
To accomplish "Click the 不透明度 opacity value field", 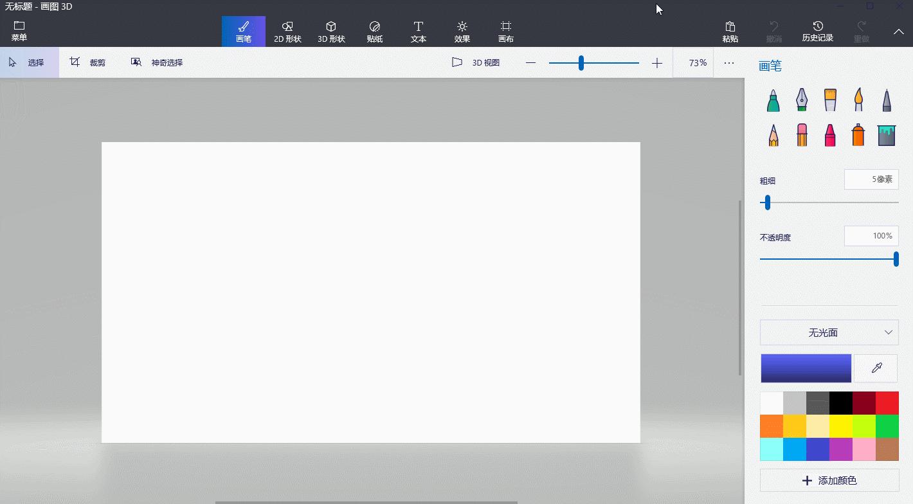I will 871,236.
